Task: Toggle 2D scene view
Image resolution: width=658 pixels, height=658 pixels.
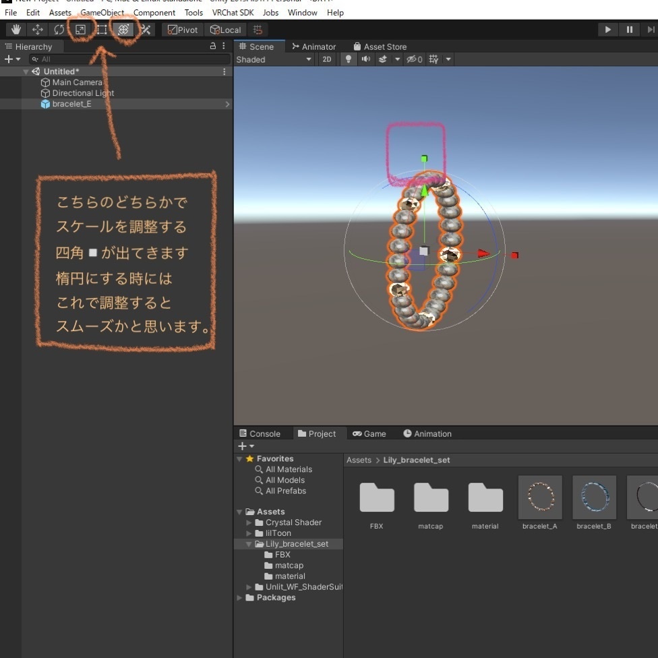Action: click(327, 59)
